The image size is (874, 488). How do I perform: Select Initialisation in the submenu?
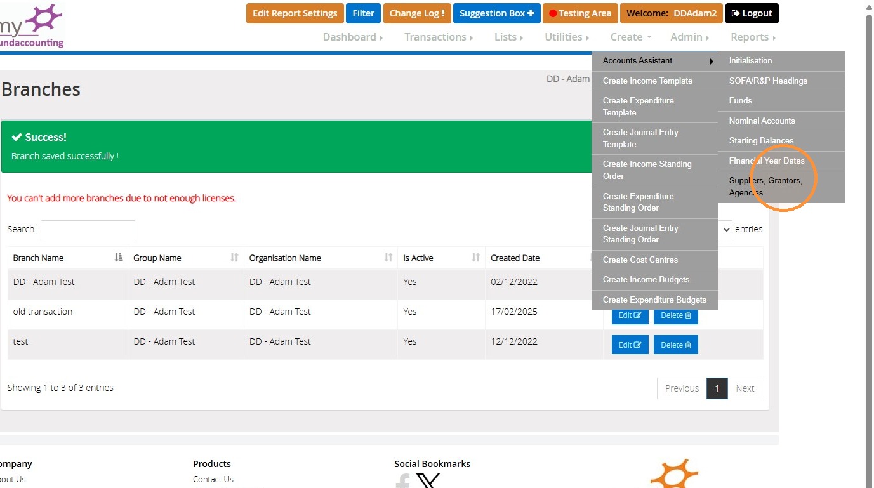click(781, 61)
